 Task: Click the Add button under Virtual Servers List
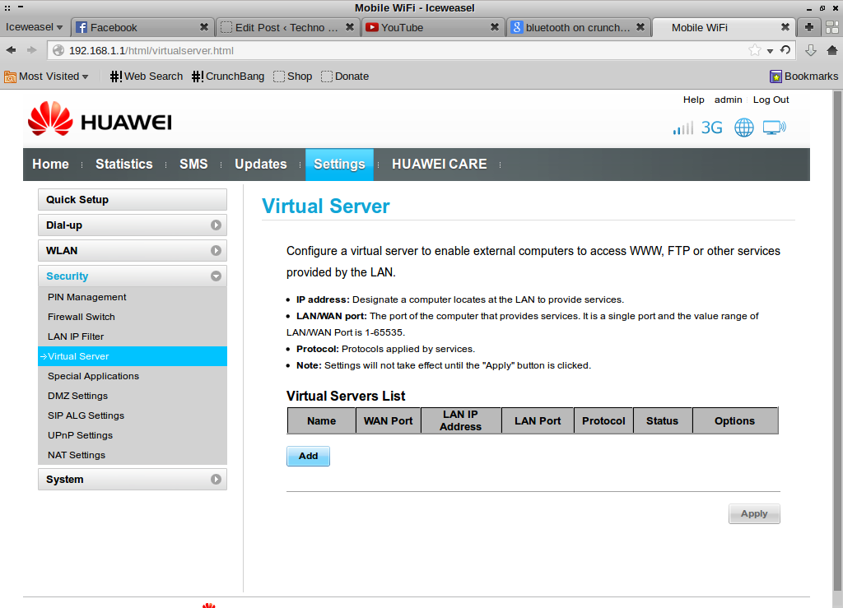coord(308,456)
